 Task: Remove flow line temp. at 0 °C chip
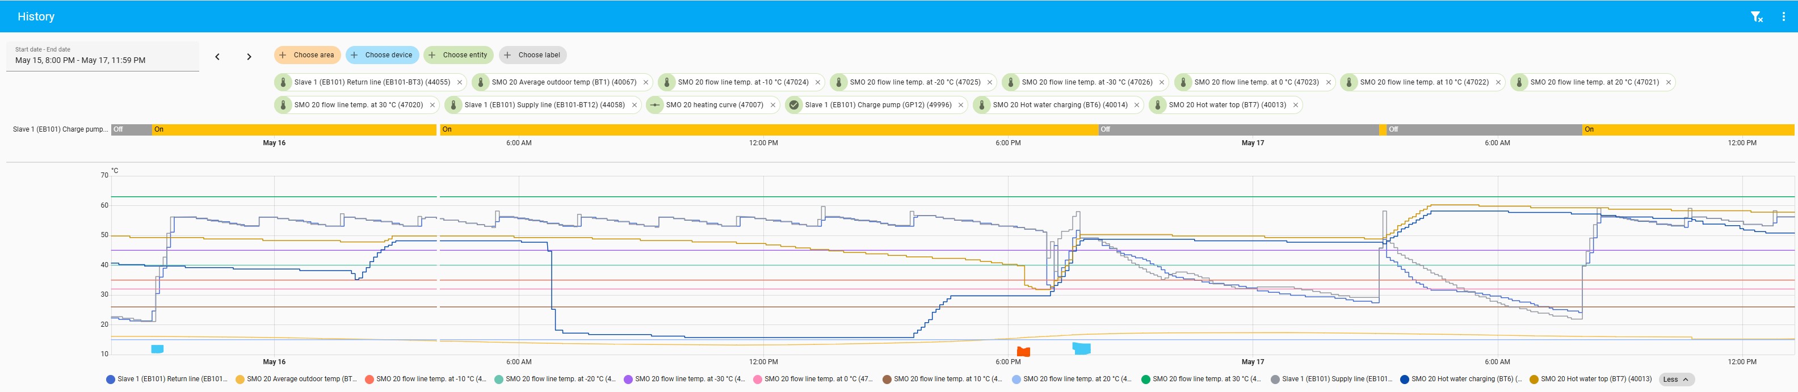click(x=1328, y=82)
